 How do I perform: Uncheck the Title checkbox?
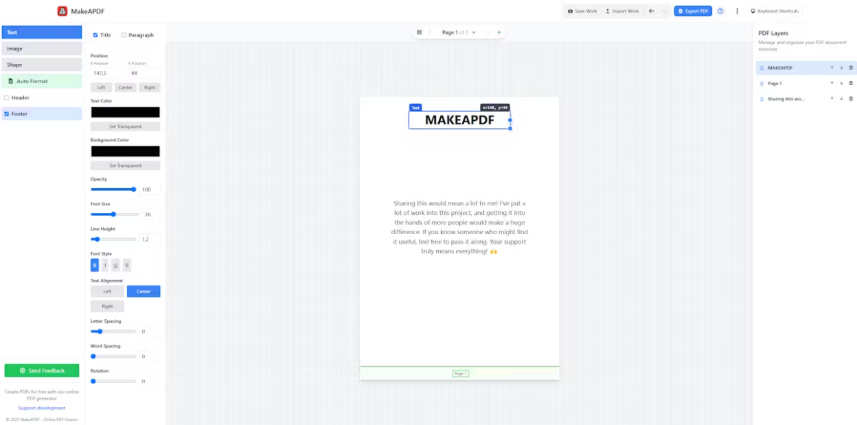[95, 35]
